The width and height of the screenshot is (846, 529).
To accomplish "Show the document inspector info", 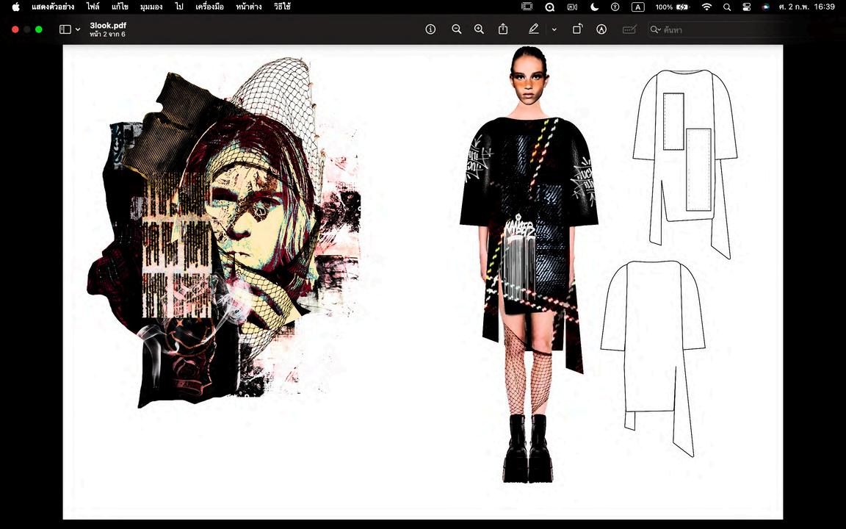I will pyautogui.click(x=430, y=29).
